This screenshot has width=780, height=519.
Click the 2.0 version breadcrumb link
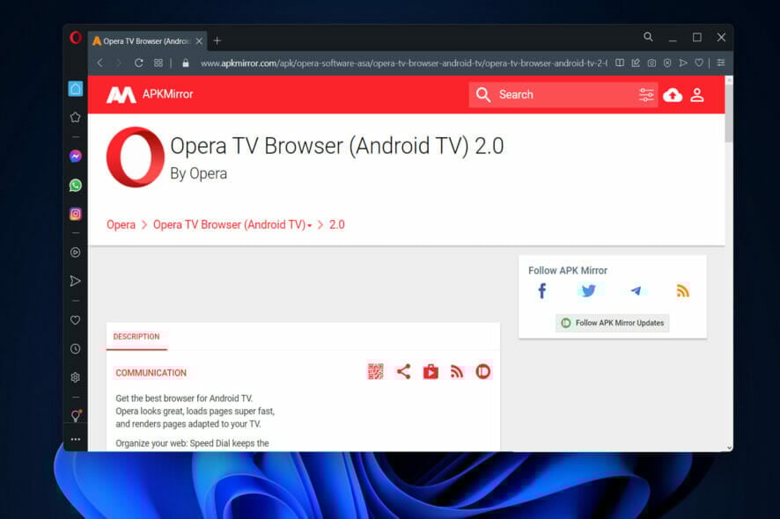337,224
